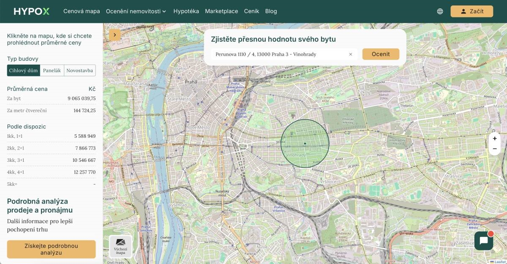The height and width of the screenshot is (264, 507).
Task: Click the 1kk, 1+1 row label
Action: click(x=15, y=136)
